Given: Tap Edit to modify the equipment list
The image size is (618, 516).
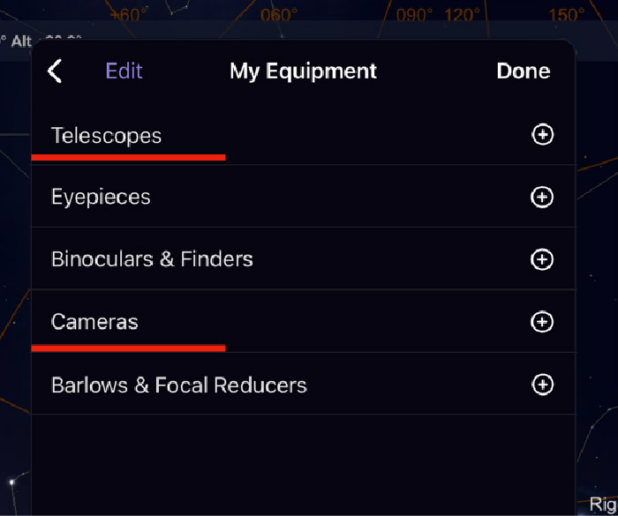Looking at the screenshot, I should 124,71.
